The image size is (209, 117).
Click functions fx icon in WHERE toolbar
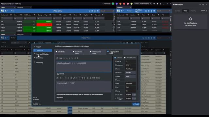tap(57, 78)
